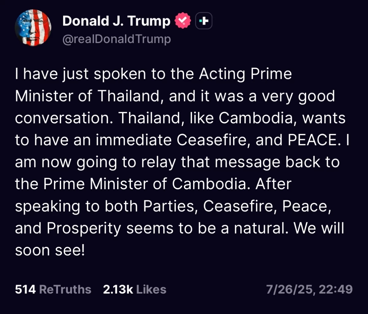Open the 2.13k Likes count
This screenshot has width=368, height=314.
(x=135, y=289)
